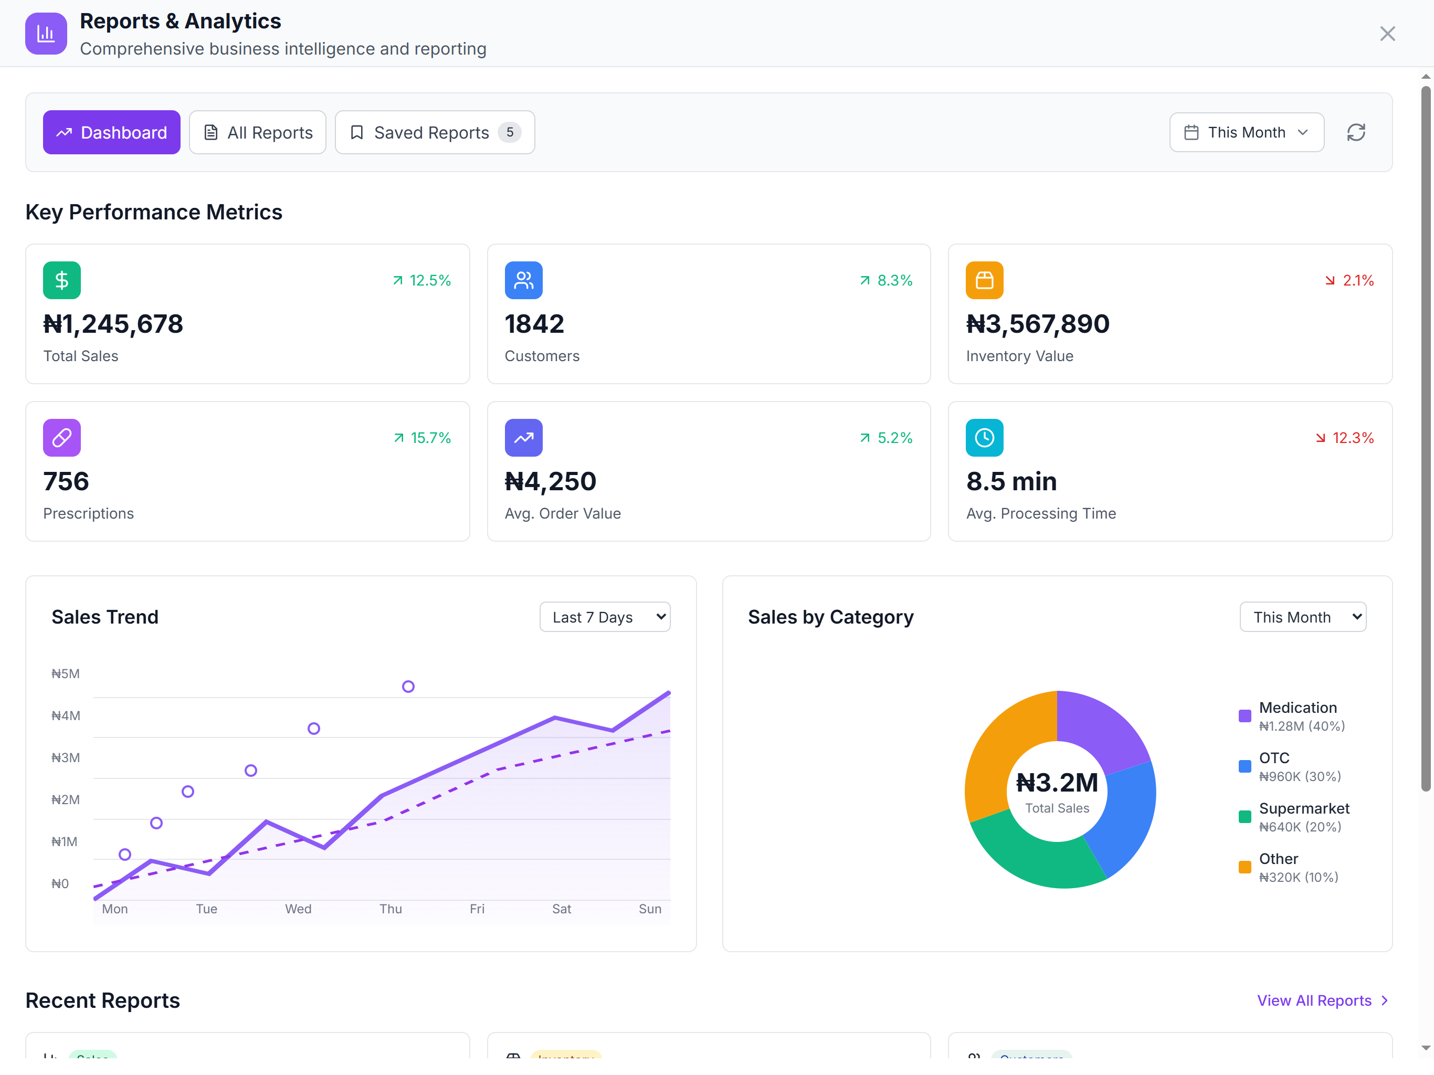Open Sales by Category This Month dropdown

point(1302,617)
